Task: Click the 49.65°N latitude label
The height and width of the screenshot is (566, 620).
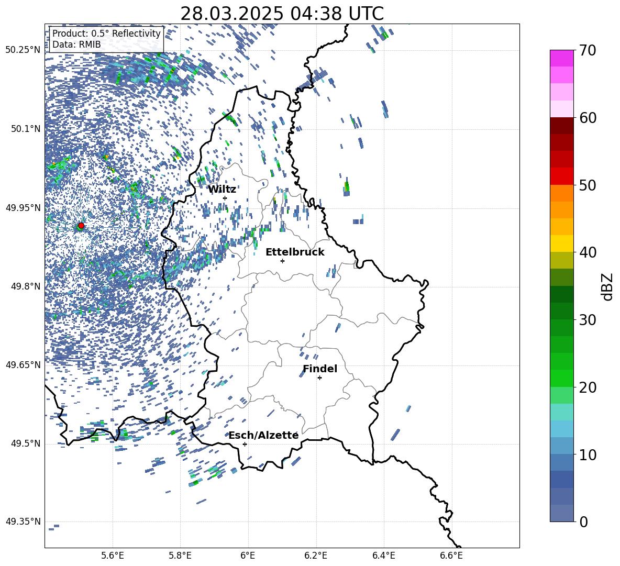Action: (x=23, y=365)
